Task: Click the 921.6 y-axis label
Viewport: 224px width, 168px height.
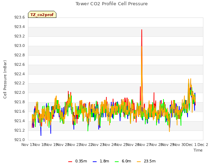Action: [x=20, y=111]
